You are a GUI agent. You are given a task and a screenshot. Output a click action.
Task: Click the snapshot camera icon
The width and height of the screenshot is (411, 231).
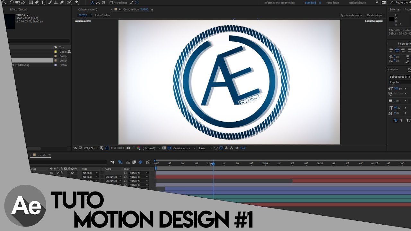pyautogui.click(x=128, y=148)
